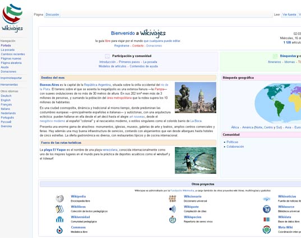The width and height of the screenshot is (301, 238).
Task: Click the Wikiviajes logo
Action: [12, 18]
